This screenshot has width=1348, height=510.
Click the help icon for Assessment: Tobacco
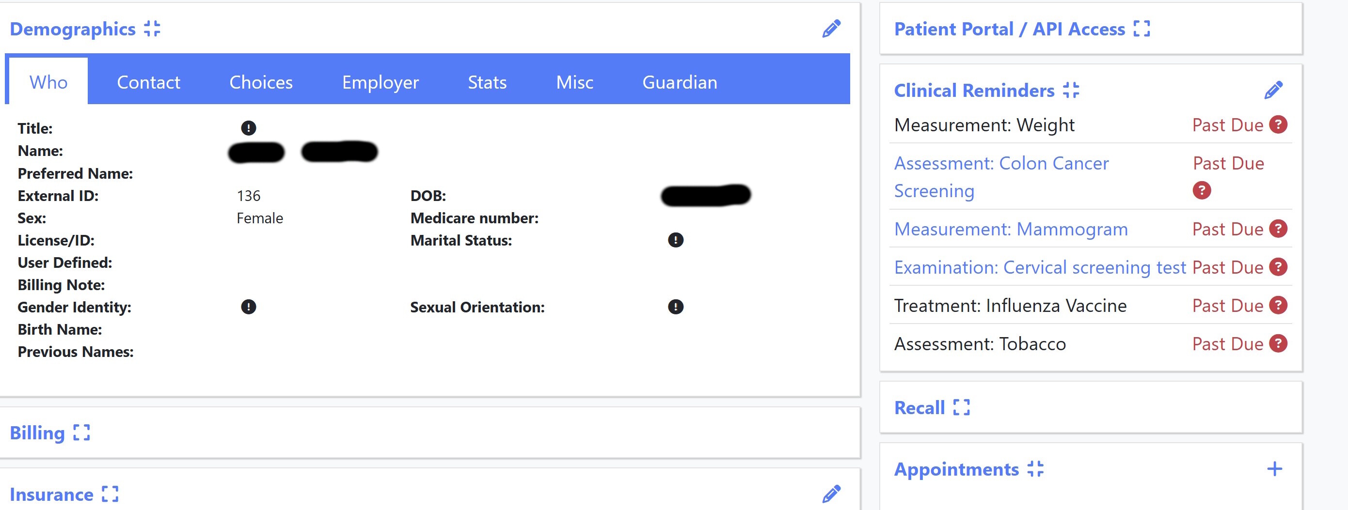pos(1278,343)
